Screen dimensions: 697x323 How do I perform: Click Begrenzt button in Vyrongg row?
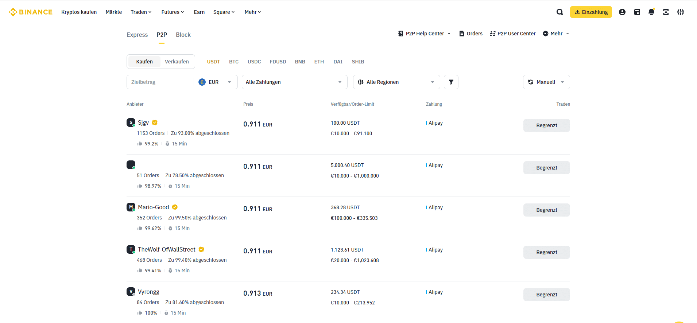click(547, 295)
